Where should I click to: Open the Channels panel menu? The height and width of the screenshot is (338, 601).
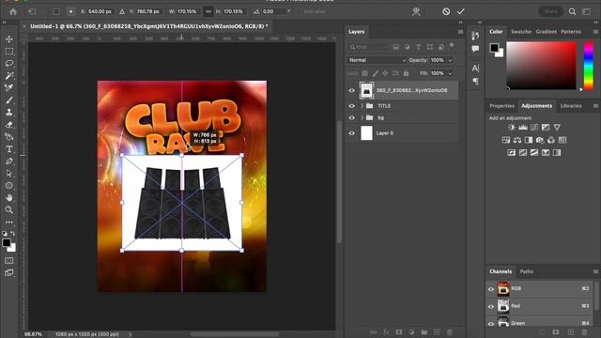click(x=595, y=271)
